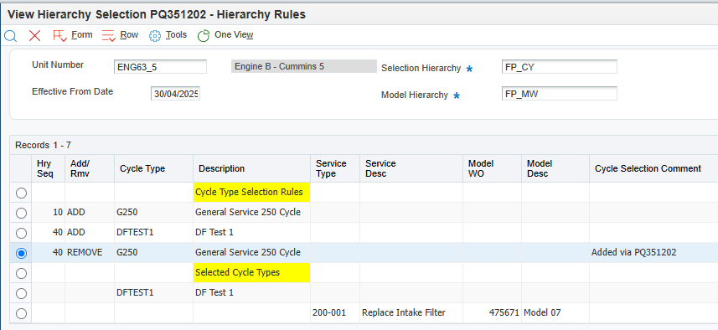
Task: Open the Tools menu
Action: (x=176, y=35)
